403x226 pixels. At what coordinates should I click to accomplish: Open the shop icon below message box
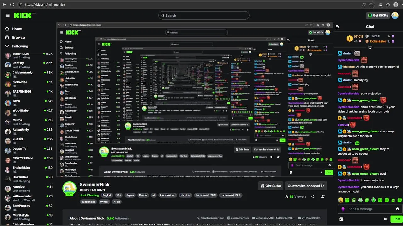click(341, 219)
